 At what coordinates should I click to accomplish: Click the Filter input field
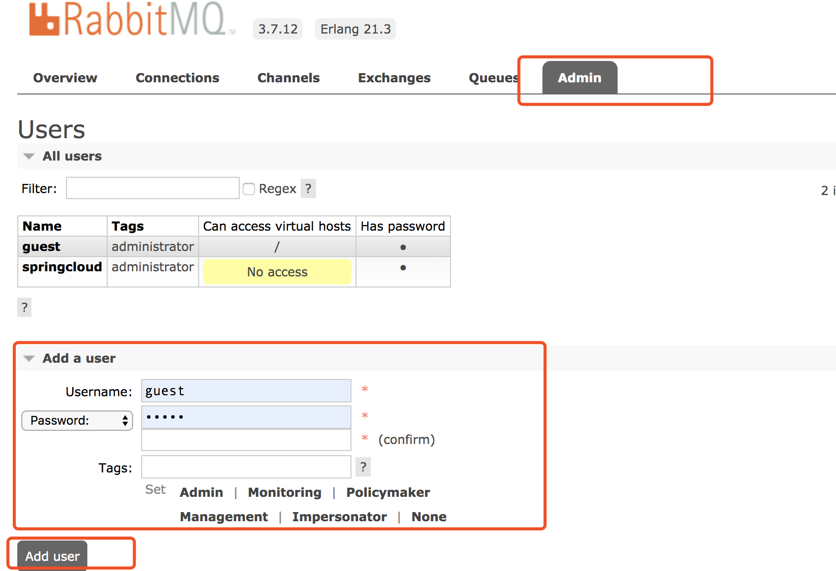tap(152, 188)
